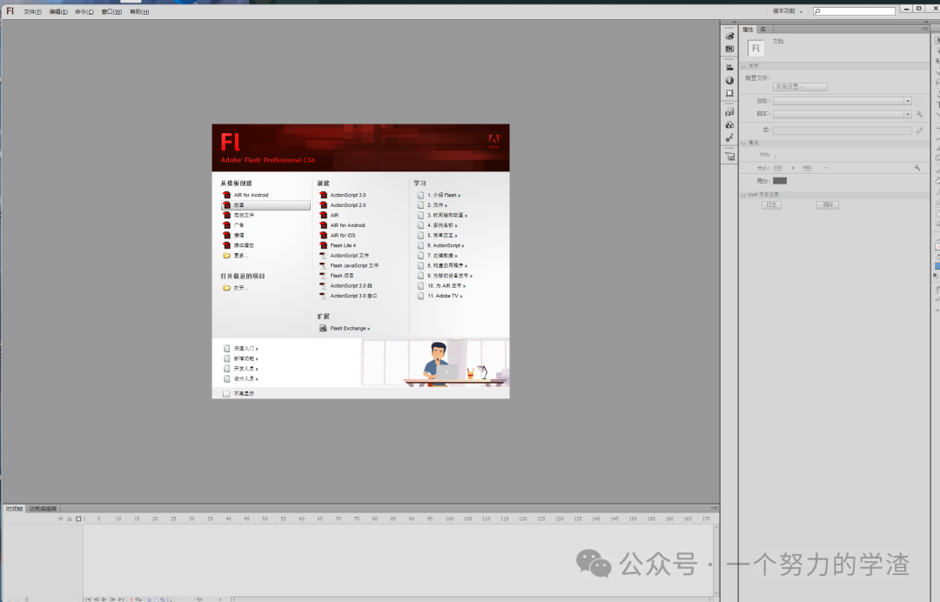Open the Project panel icon

point(729,157)
